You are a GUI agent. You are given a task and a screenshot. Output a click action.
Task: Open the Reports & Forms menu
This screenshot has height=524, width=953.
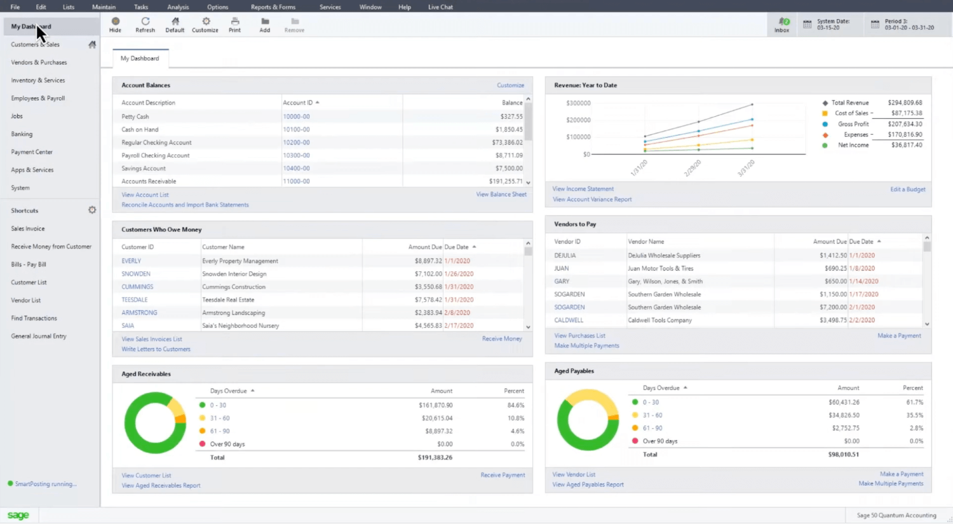coord(273,7)
